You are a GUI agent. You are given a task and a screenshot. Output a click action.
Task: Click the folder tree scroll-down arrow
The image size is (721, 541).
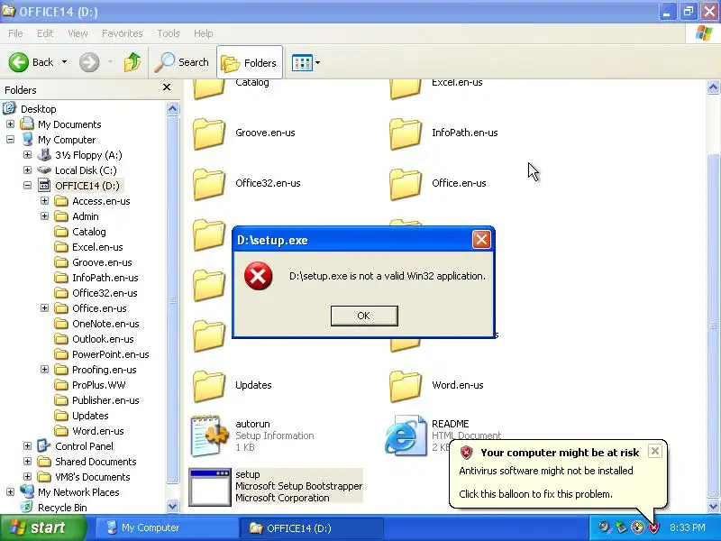tap(172, 506)
